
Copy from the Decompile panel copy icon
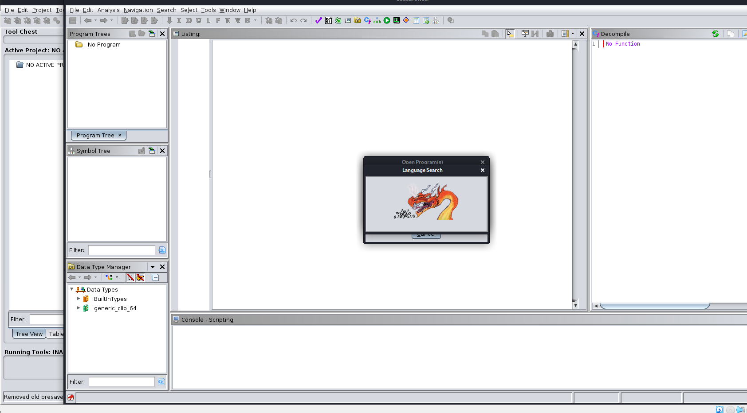[731, 34]
